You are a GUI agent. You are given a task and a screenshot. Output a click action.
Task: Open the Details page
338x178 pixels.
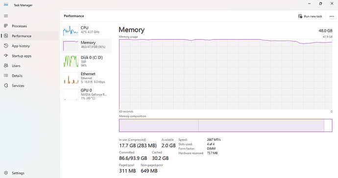tap(17, 76)
